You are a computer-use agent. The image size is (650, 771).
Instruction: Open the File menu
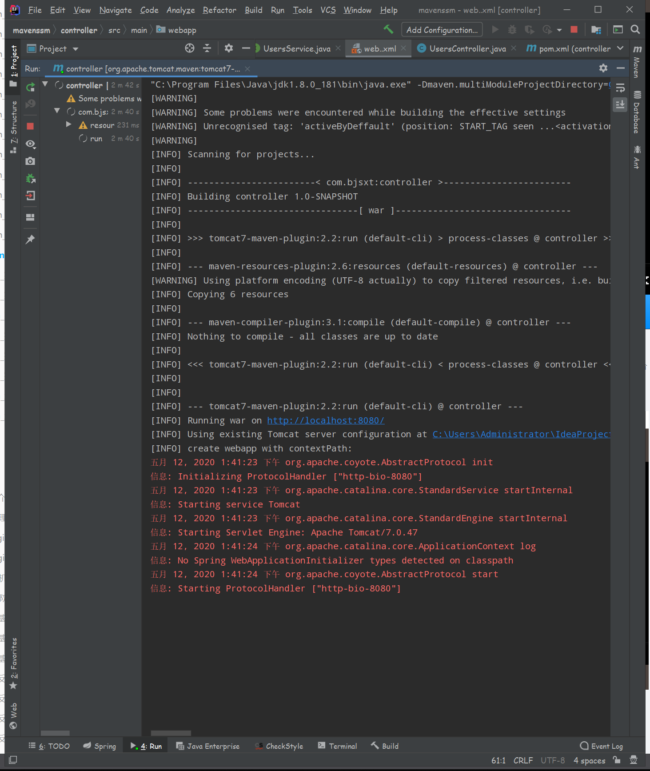point(35,10)
